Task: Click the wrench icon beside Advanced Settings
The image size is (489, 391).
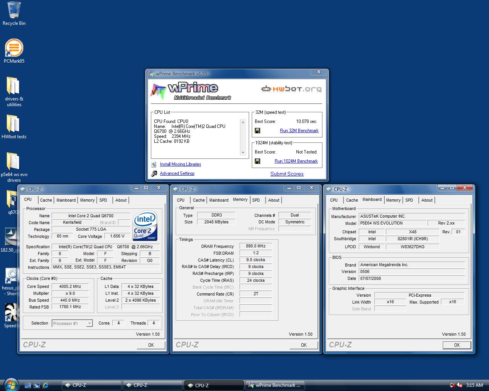Action: tap(154, 174)
